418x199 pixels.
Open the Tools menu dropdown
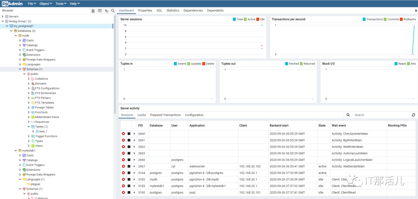[x=60, y=3]
